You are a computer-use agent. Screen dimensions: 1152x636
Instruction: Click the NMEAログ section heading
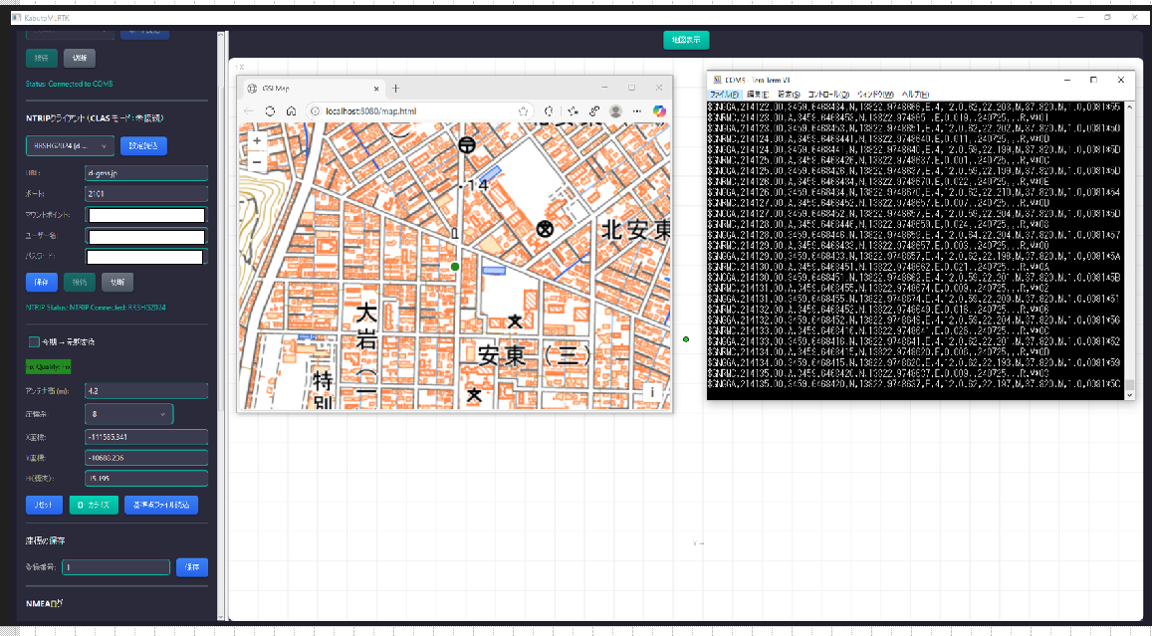point(44,604)
